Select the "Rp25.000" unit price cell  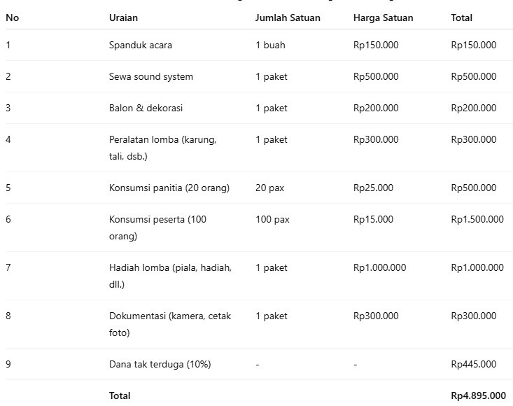point(373,188)
